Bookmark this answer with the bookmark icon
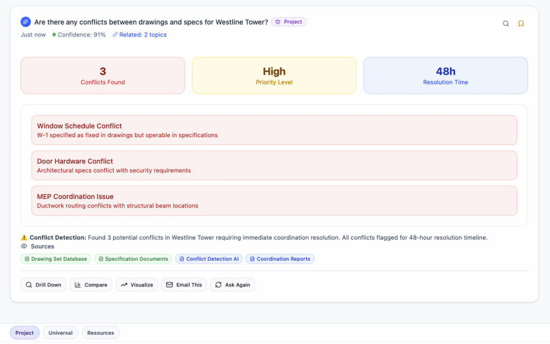 coord(520,24)
